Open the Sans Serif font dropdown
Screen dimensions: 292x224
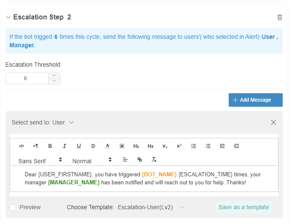pyautogui.click(x=40, y=160)
